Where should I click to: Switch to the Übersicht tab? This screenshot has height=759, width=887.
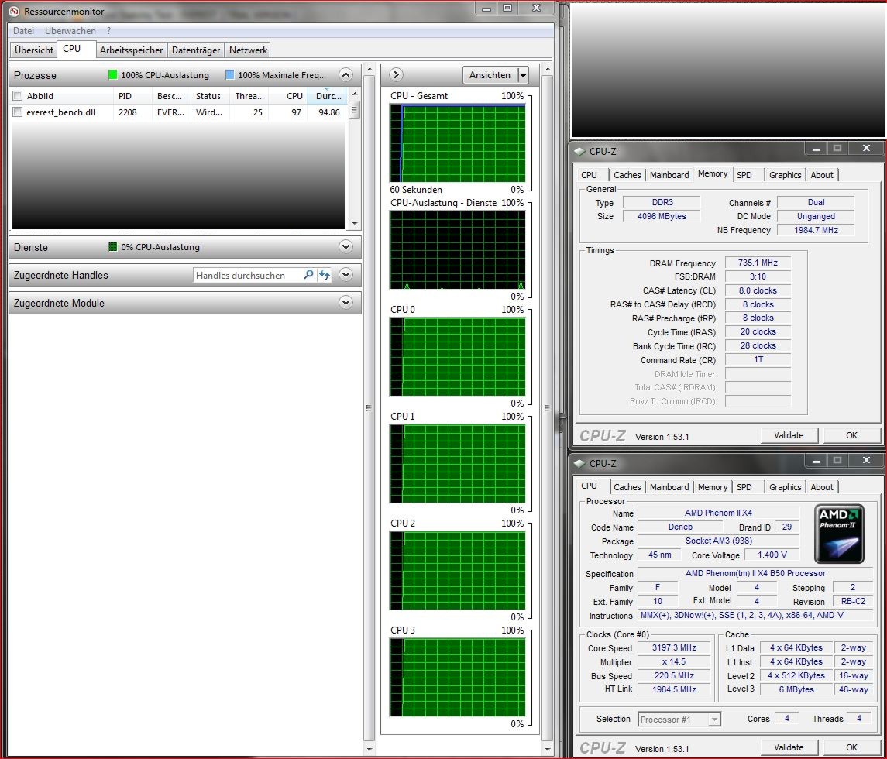34,50
